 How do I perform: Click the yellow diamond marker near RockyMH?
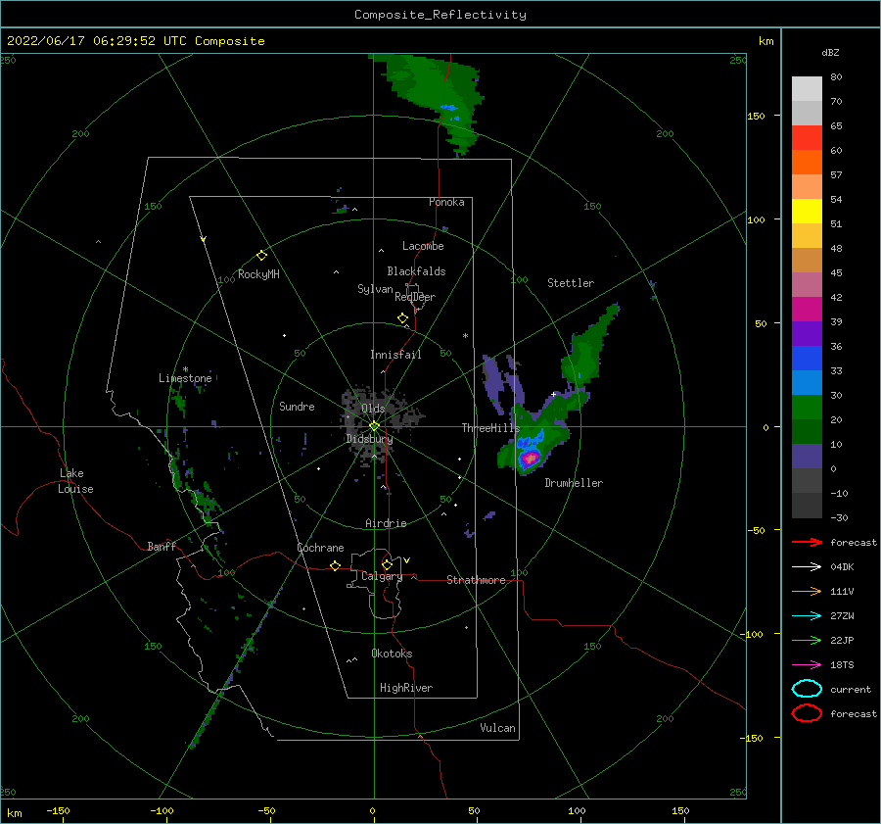(x=261, y=256)
